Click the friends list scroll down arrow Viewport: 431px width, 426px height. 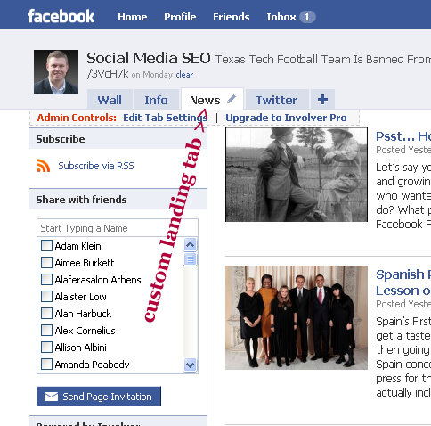point(190,365)
